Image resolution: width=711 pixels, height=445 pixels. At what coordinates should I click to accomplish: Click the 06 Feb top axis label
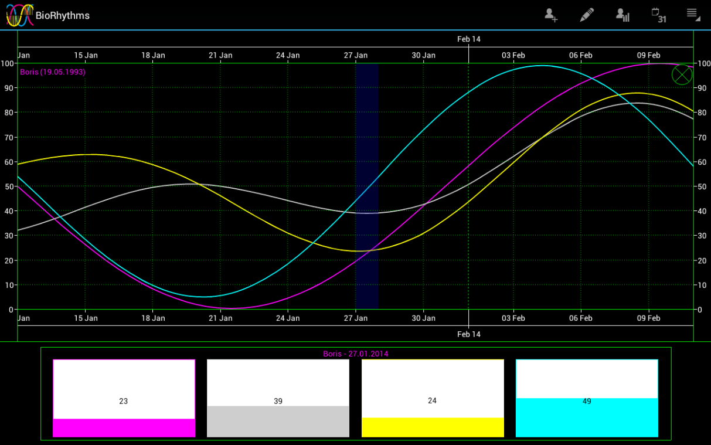(581, 55)
